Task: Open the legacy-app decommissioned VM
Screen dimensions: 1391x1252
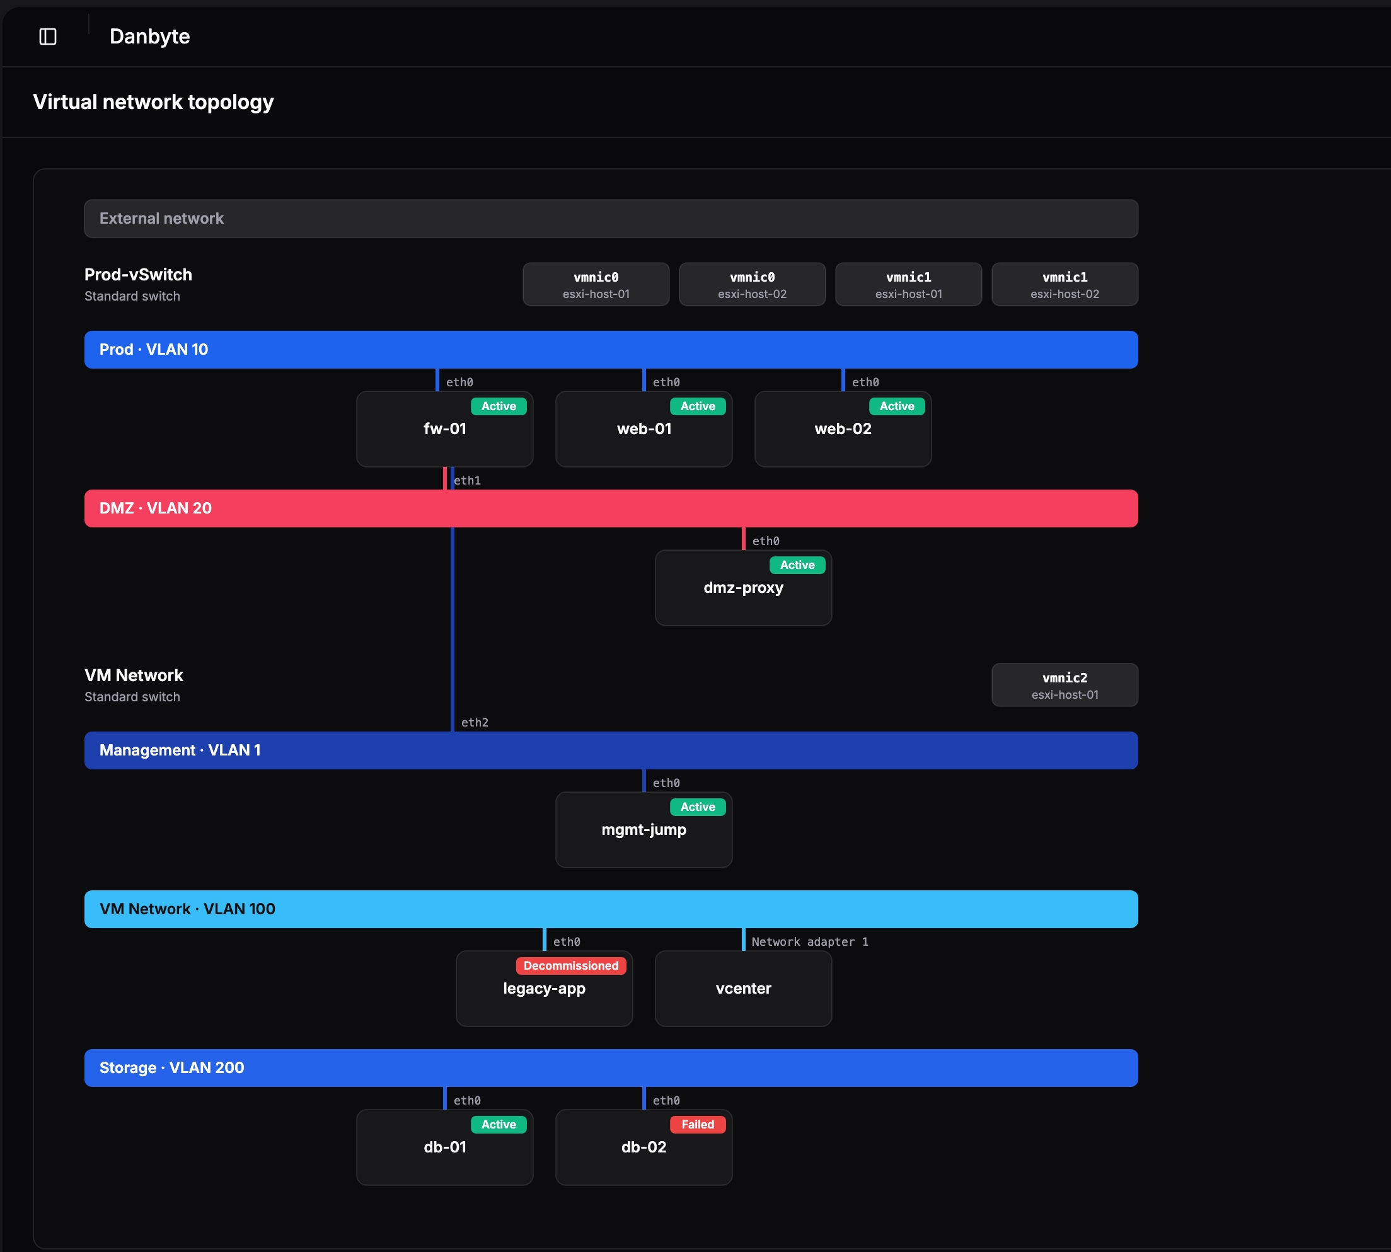Action: point(544,989)
